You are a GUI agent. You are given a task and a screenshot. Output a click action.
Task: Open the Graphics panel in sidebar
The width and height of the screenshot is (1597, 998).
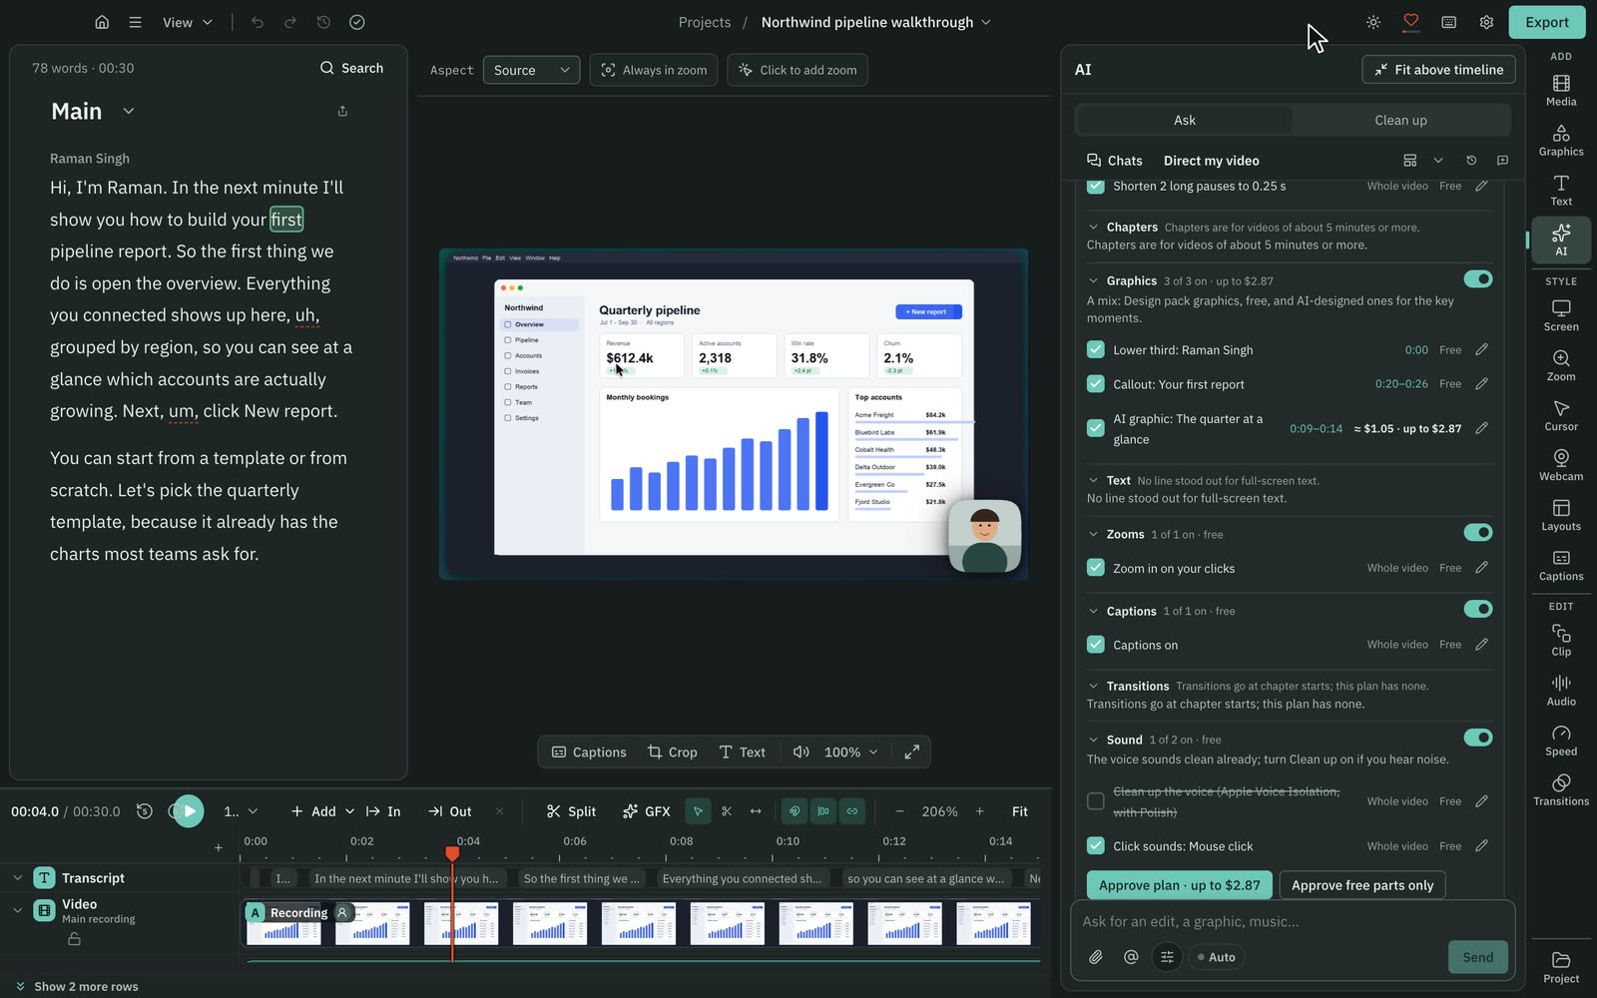[x=1561, y=141]
